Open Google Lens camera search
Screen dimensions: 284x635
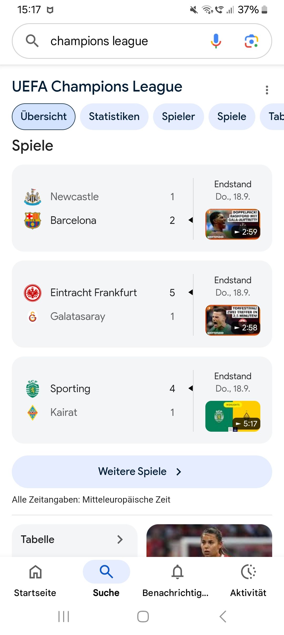(251, 41)
